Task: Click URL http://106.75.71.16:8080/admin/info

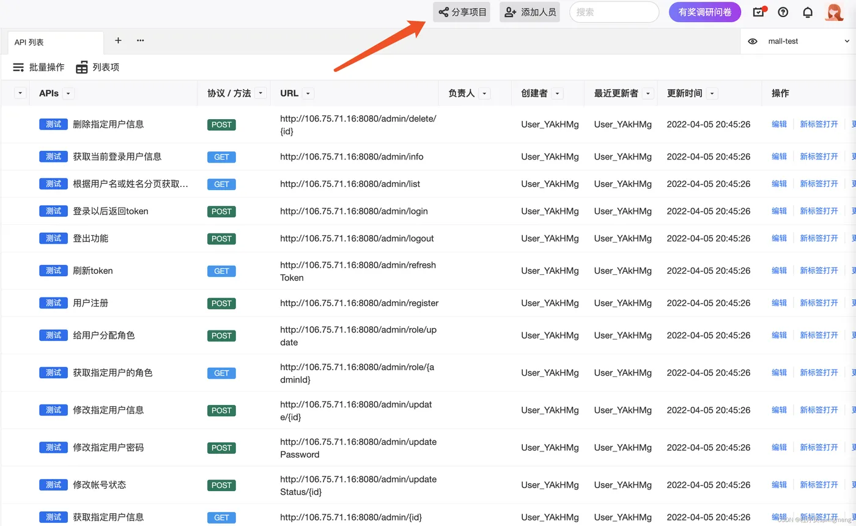Action: (x=352, y=156)
